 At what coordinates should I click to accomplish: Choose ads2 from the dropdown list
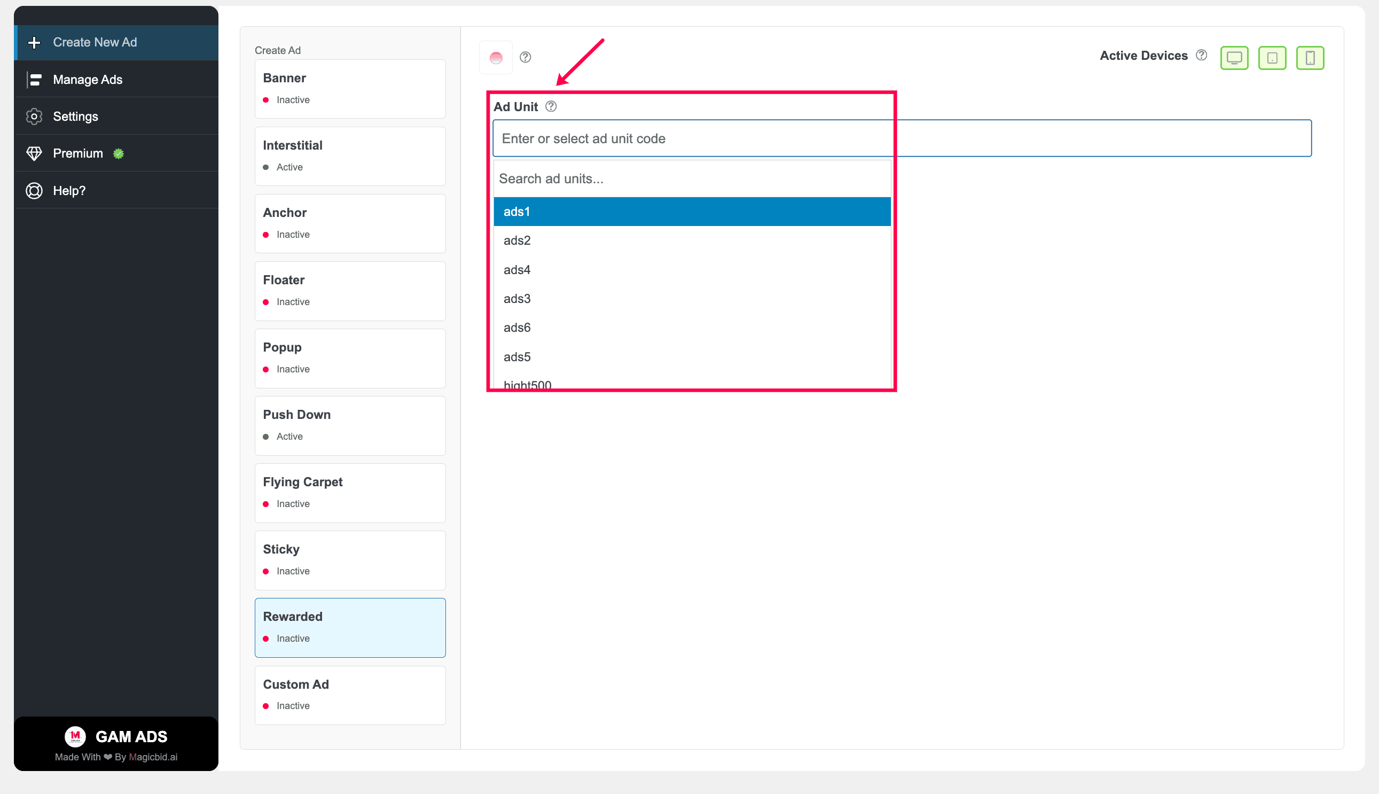(692, 240)
